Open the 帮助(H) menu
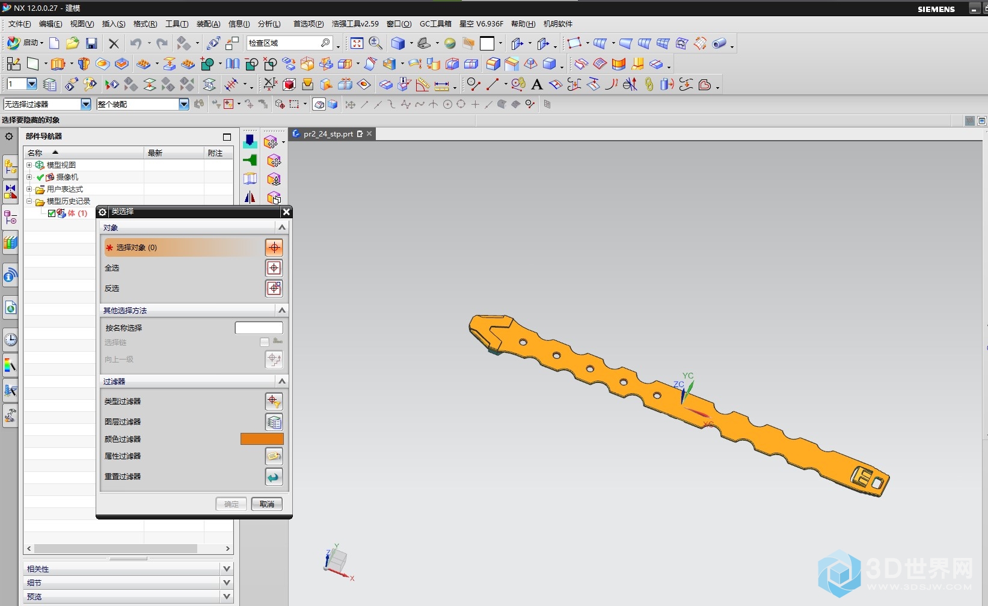The image size is (988, 606). tap(523, 24)
